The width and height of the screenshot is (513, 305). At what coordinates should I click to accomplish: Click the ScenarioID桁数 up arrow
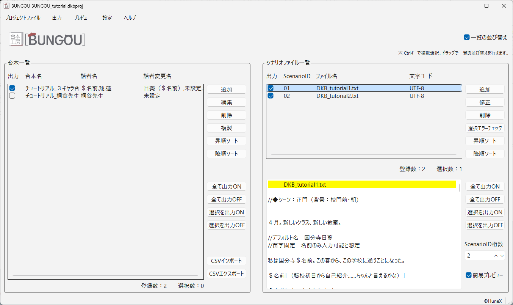(496, 256)
